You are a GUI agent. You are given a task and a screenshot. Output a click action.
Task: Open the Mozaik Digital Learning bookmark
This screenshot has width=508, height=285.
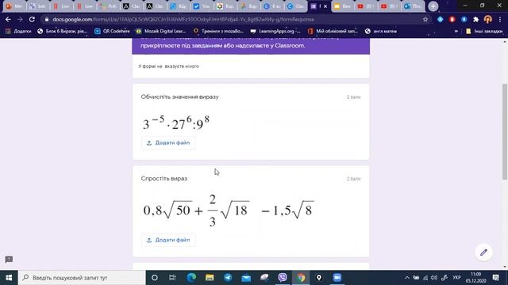coord(161,31)
